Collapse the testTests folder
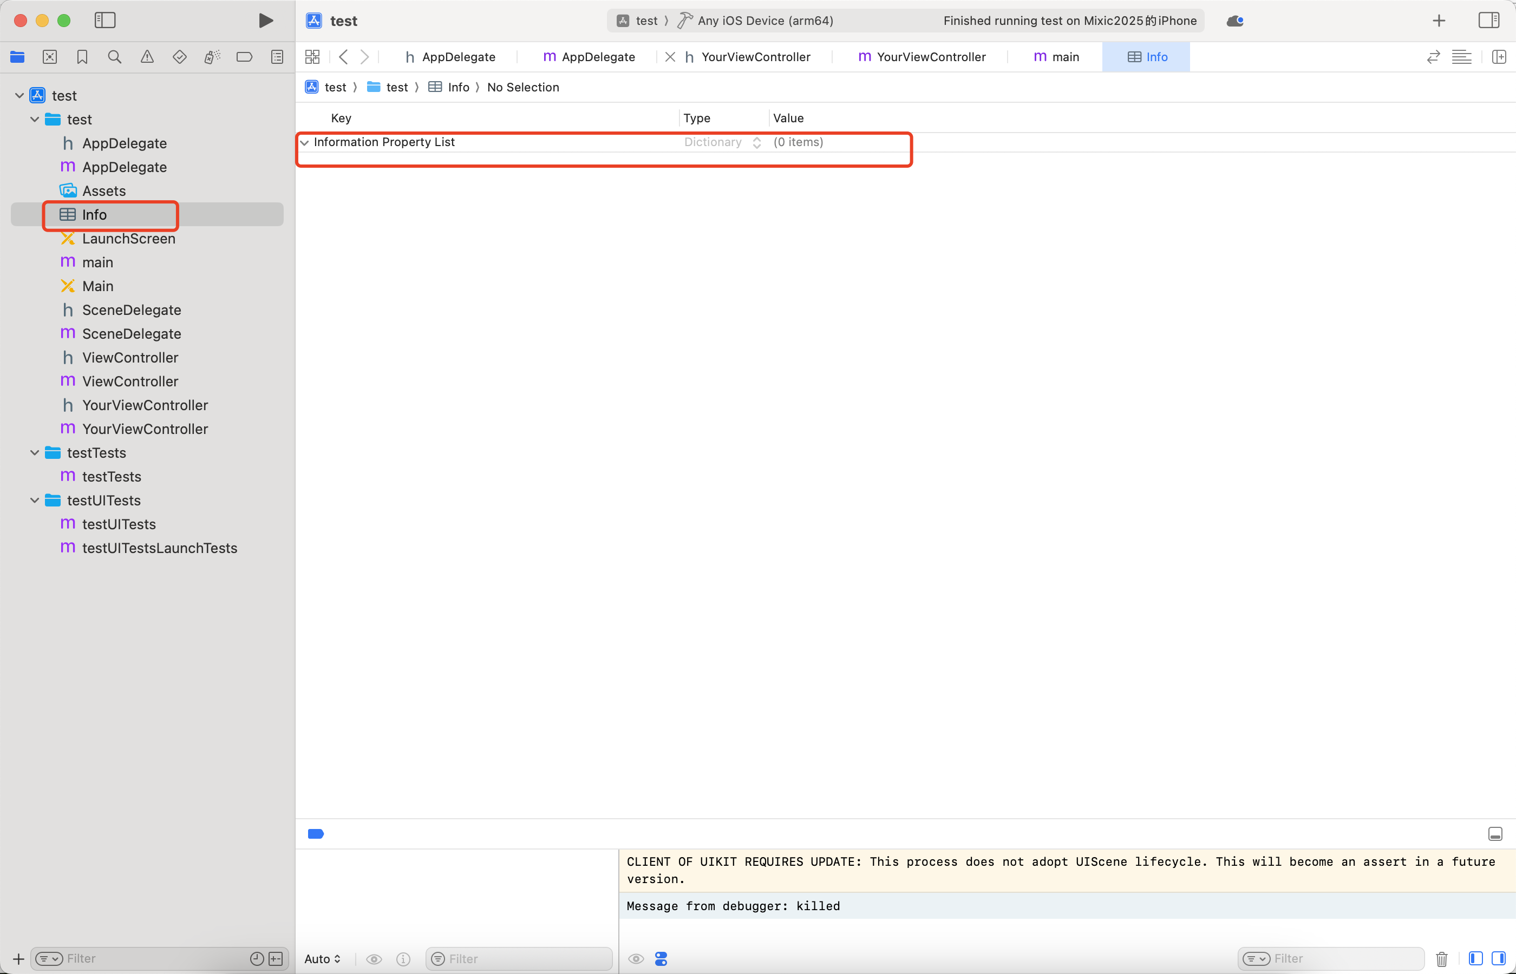 (x=35, y=453)
